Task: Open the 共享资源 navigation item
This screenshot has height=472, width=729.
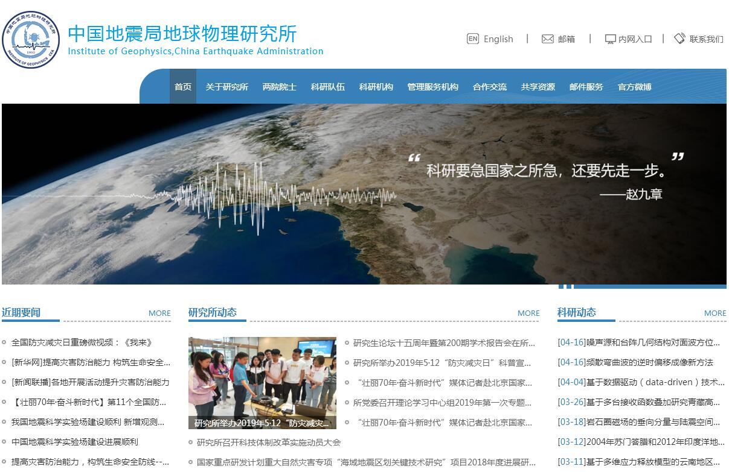Action: pyautogui.click(x=538, y=87)
